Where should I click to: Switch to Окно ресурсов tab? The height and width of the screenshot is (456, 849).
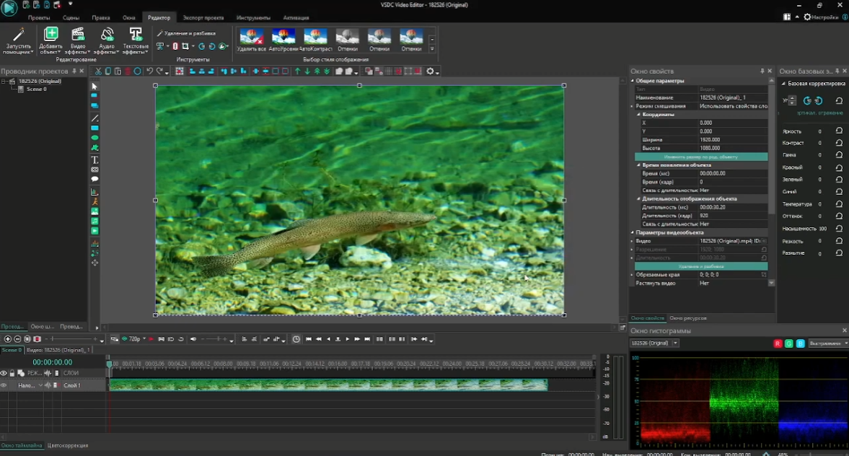coord(687,318)
